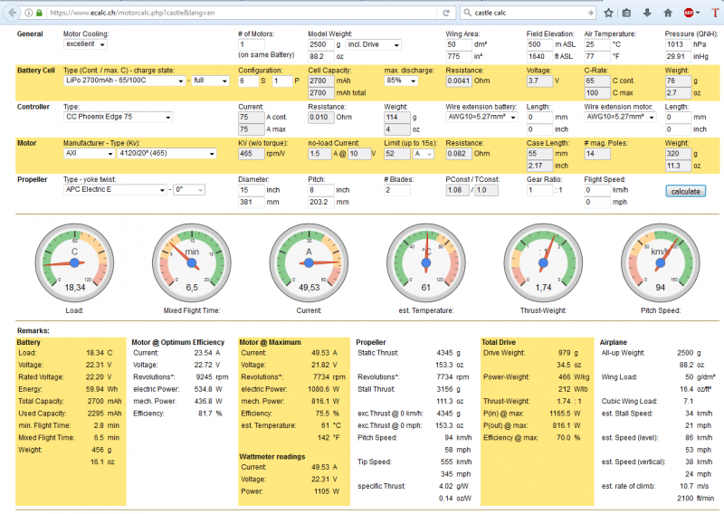This screenshot has height=514, width=724.
Task: Open the APC Electric E propeller type dropdown
Action: pyautogui.click(x=114, y=190)
